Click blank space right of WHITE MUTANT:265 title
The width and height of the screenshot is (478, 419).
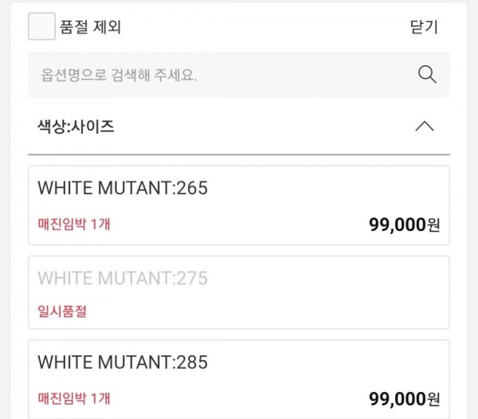tap(327, 188)
